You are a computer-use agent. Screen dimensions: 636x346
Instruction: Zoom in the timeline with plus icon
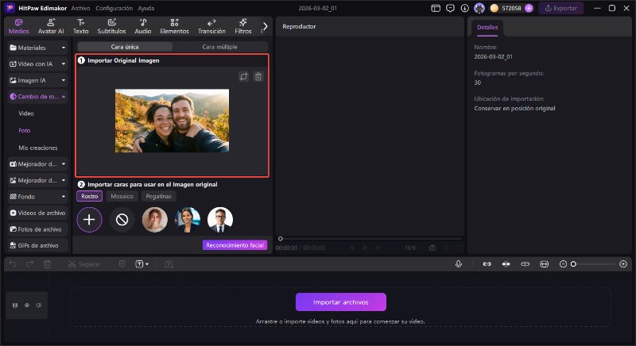(623, 264)
